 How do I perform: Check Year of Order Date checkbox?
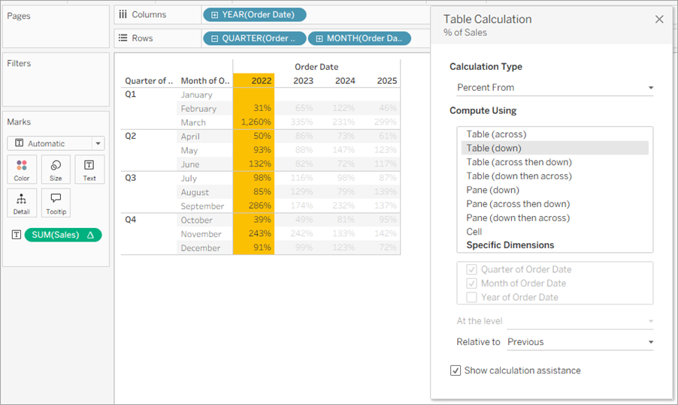pos(472,297)
